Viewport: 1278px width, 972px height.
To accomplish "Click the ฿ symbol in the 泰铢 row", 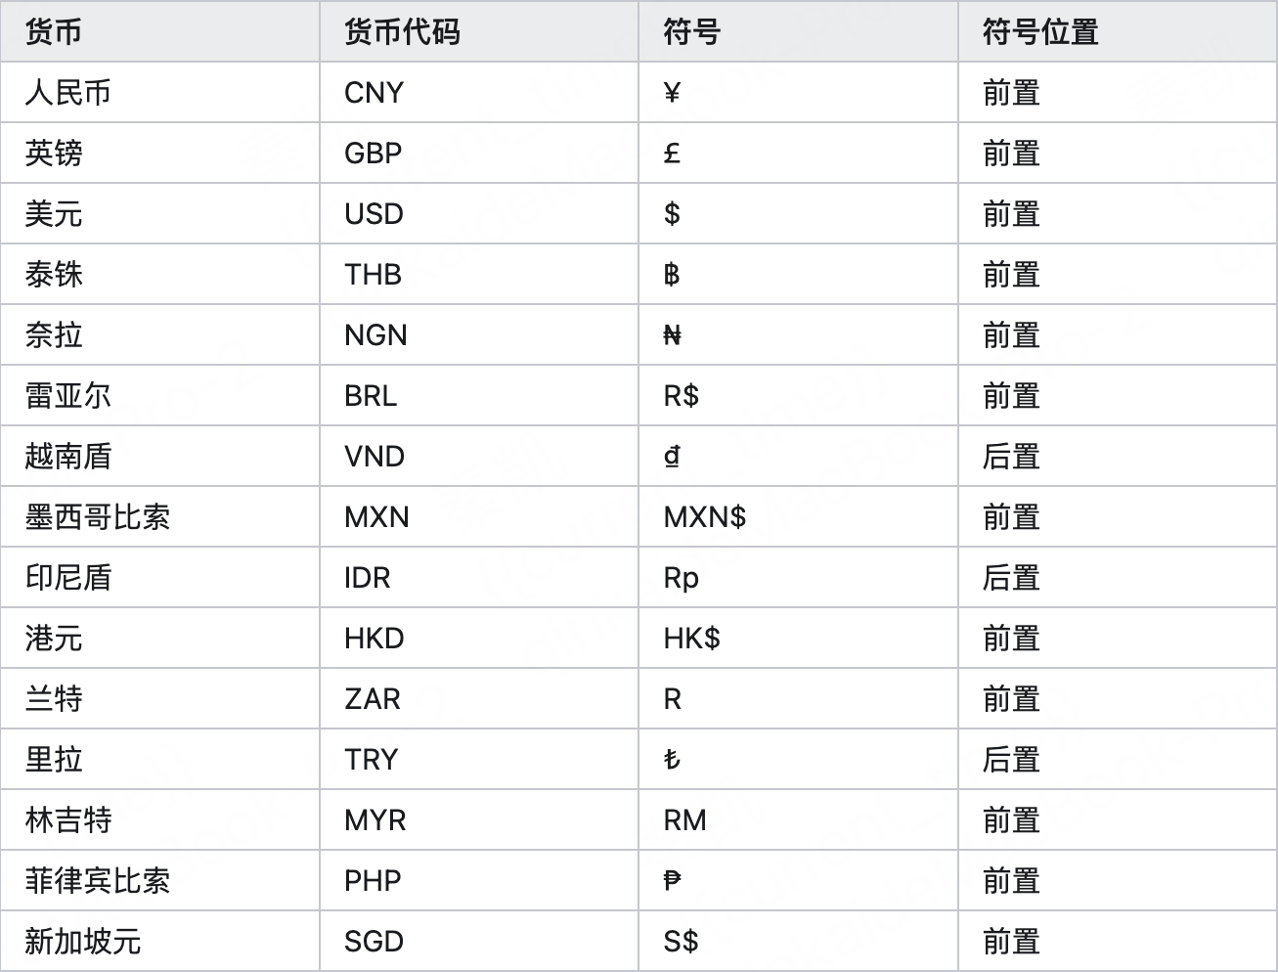I will (672, 275).
